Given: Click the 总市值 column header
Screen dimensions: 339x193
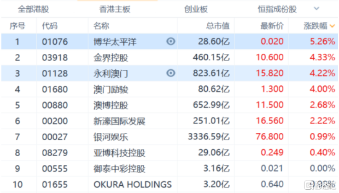Looking at the screenshot, I should 218,26.
